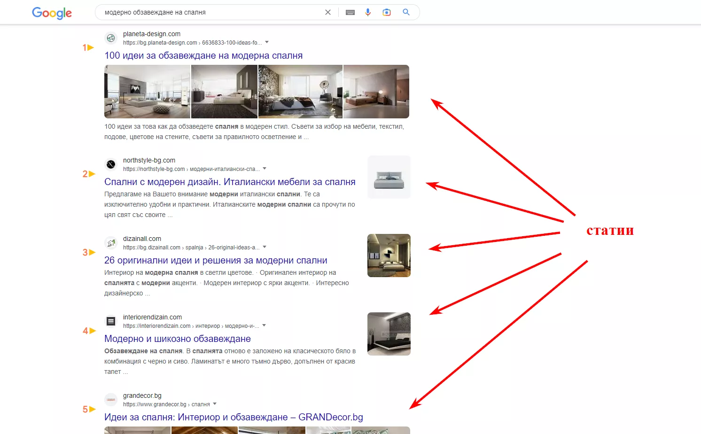This screenshot has height=434, width=701.
Task: Click the dizainall.com favicon
Action: 111,243
